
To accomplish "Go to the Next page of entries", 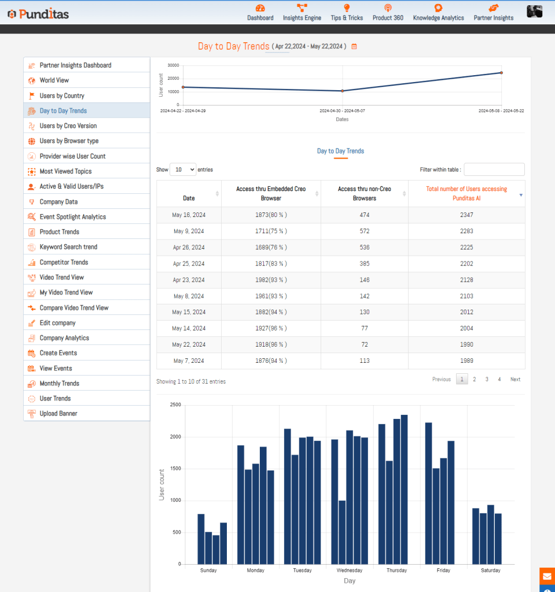I will pyautogui.click(x=515, y=380).
